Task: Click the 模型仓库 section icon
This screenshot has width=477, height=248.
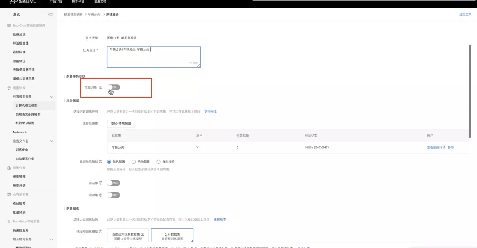Action: (9, 168)
